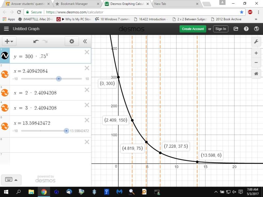Open the Action Center notifications icon
263x197 pixels.
click(x=241, y=192)
